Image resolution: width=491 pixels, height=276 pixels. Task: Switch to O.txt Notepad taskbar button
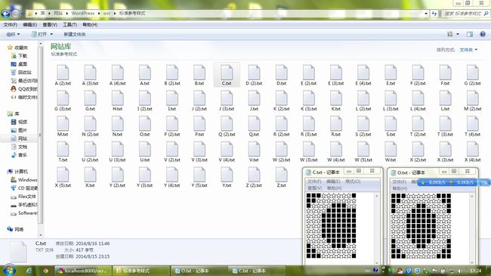coord(199,271)
